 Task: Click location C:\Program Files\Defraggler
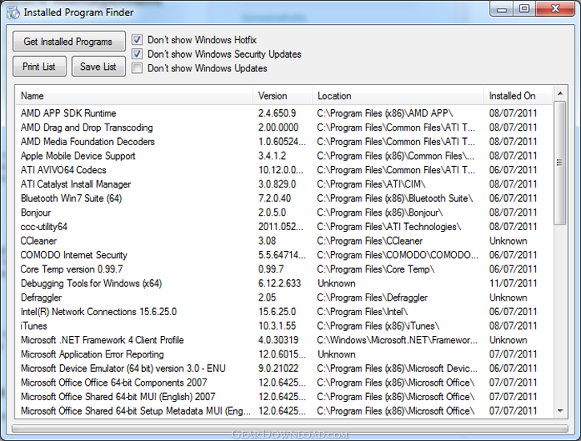[x=372, y=297]
